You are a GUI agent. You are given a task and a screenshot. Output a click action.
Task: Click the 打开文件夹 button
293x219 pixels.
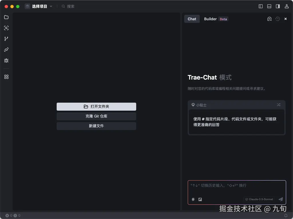[x=96, y=107]
